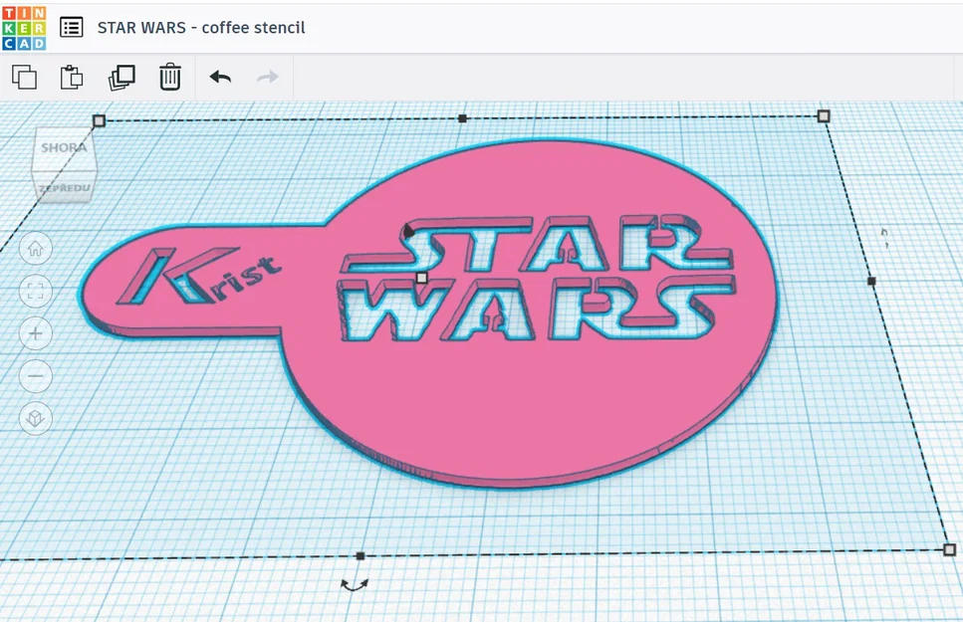Click the Redo arrow icon

pos(267,77)
